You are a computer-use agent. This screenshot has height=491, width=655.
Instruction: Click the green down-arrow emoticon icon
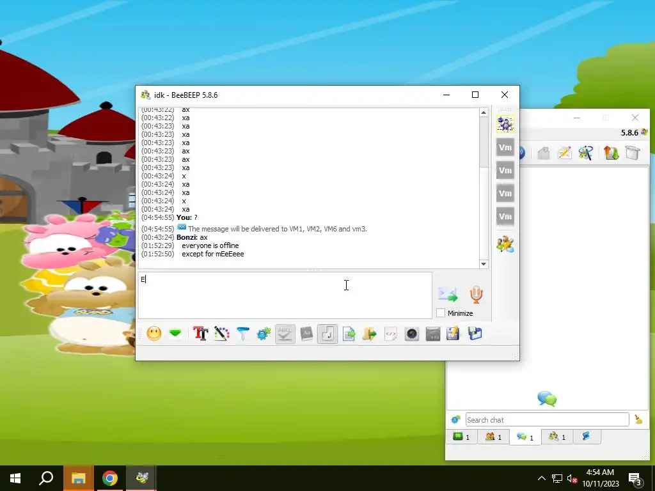pos(175,334)
